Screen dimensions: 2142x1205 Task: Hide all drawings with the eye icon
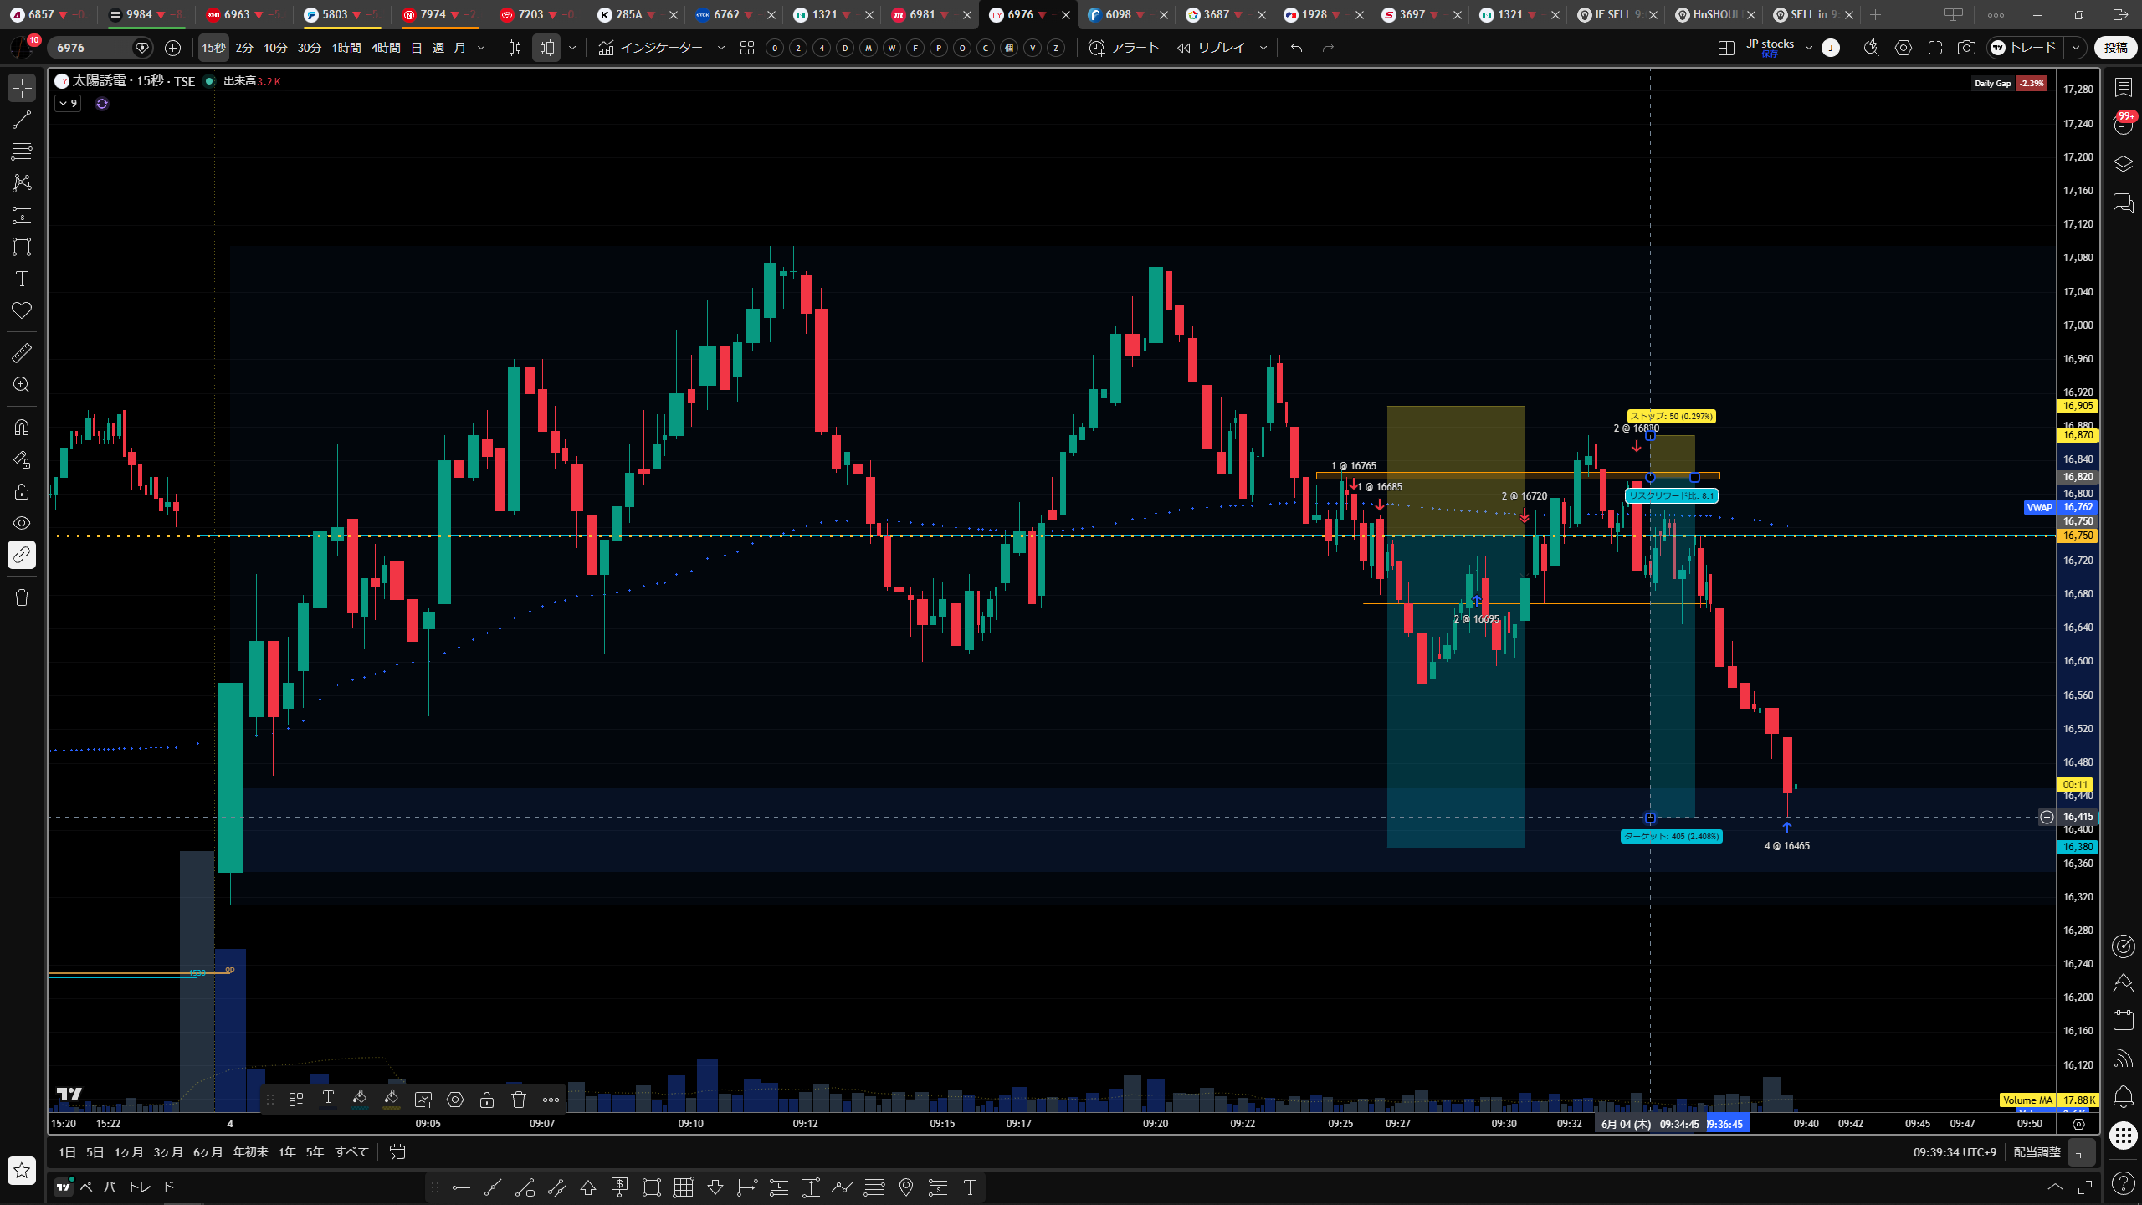pyautogui.click(x=22, y=523)
